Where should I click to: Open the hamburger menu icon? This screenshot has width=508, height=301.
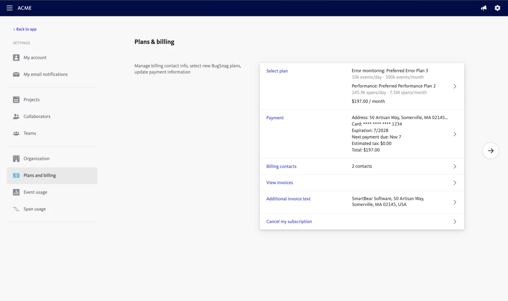[10, 8]
